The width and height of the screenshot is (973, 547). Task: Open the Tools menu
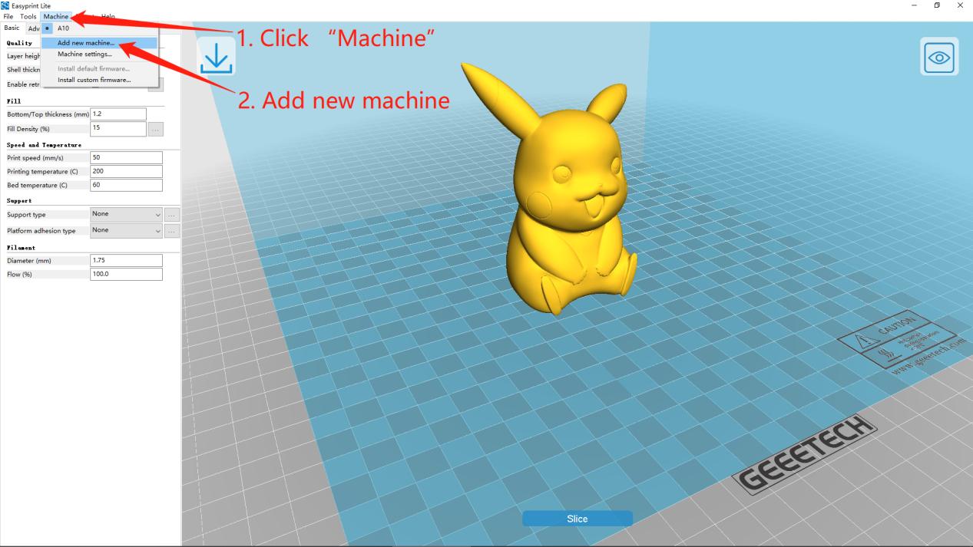tap(30, 15)
